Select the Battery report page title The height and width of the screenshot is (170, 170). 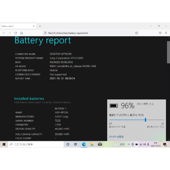coord(43,41)
